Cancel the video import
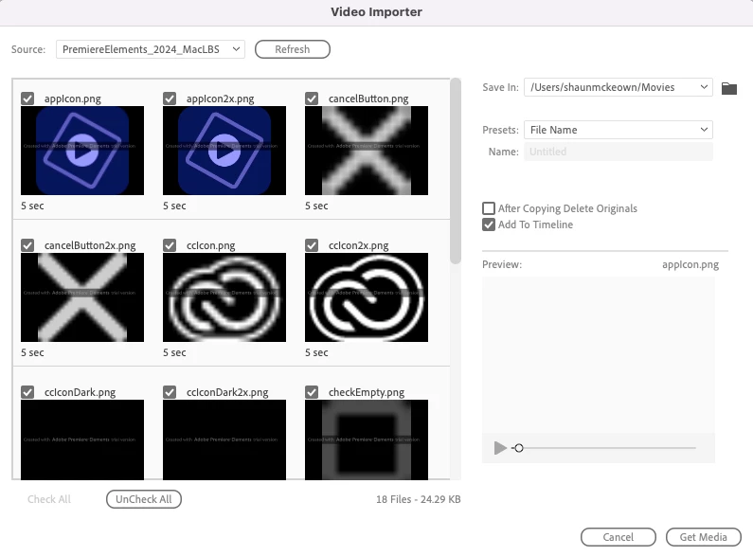This screenshot has width=753, height=556. [619, 537]
